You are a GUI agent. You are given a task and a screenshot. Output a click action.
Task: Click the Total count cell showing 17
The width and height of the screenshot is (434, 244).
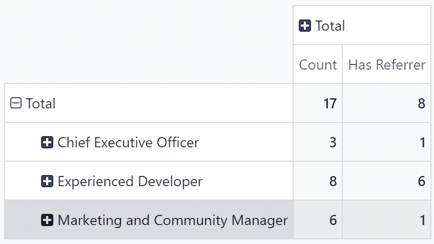tap(318, 104)
